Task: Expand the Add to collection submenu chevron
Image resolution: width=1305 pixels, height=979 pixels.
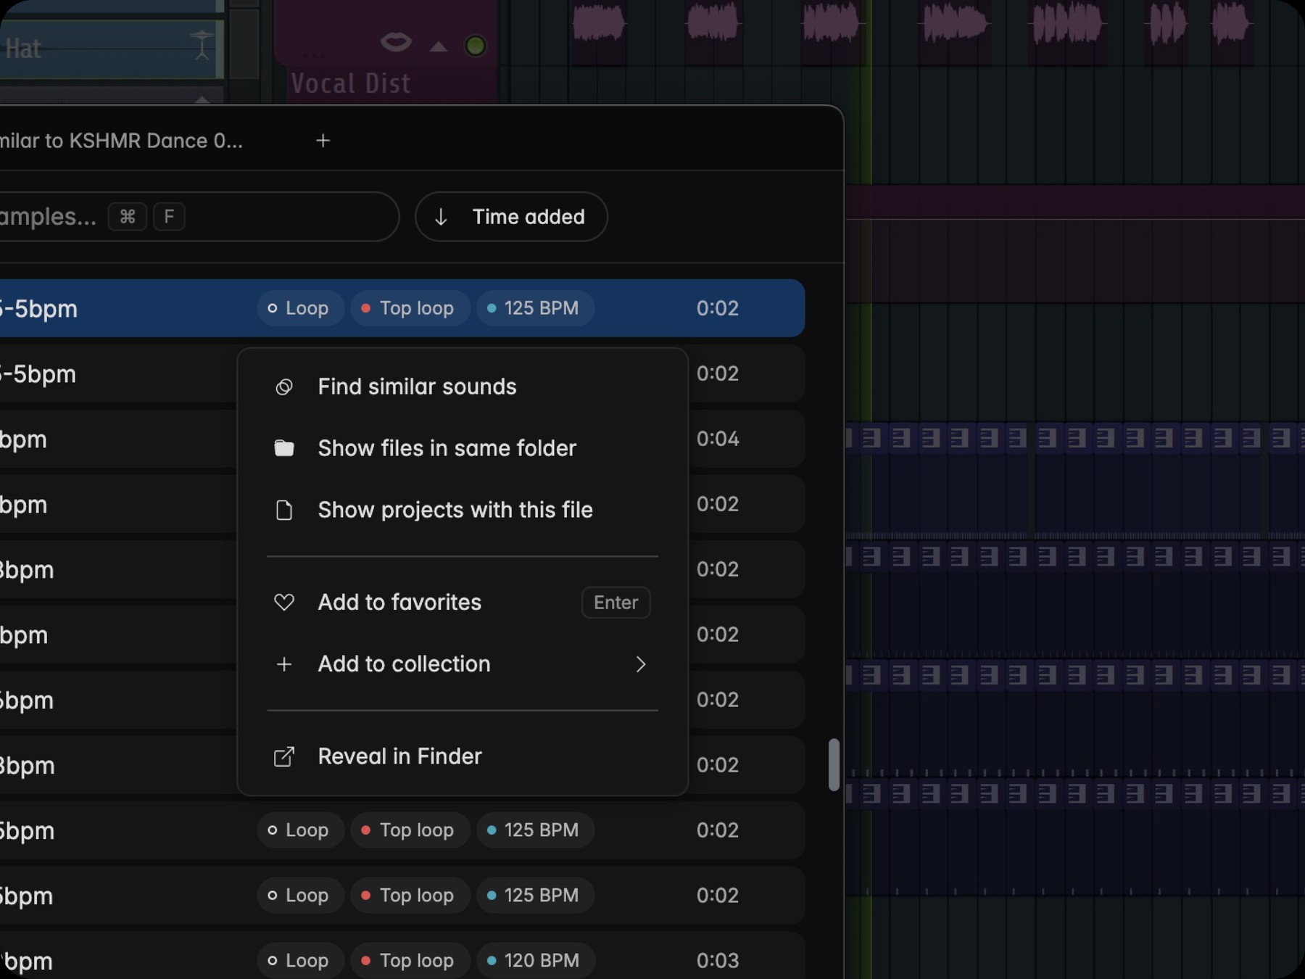Action: tap(640, 664)
